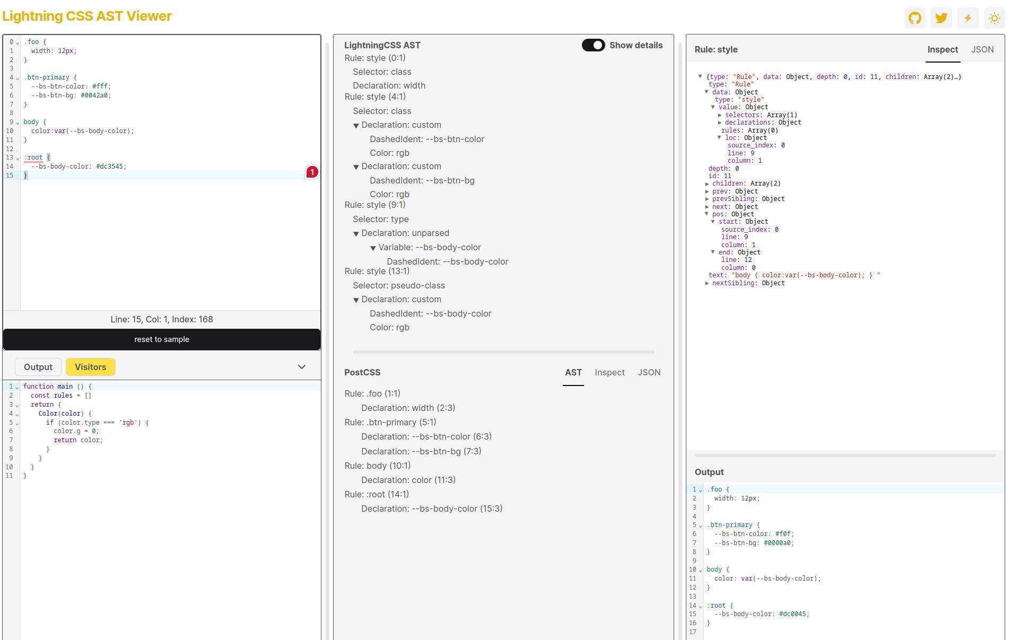Viewport: 1011px width, 640px height.
Task: Fold the .btn-primary rule in editor gutter
Action: (x=18, y=78)
